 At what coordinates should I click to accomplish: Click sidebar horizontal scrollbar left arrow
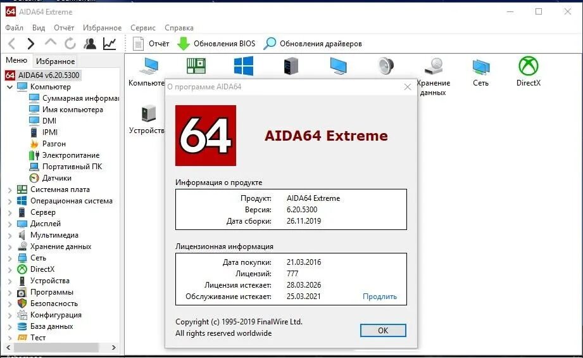[8, 348]
